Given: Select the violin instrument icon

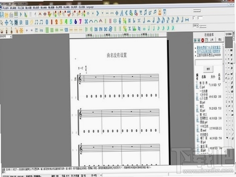Looking at the screenshot, I should pyautogui.click(x=7, y=30).
